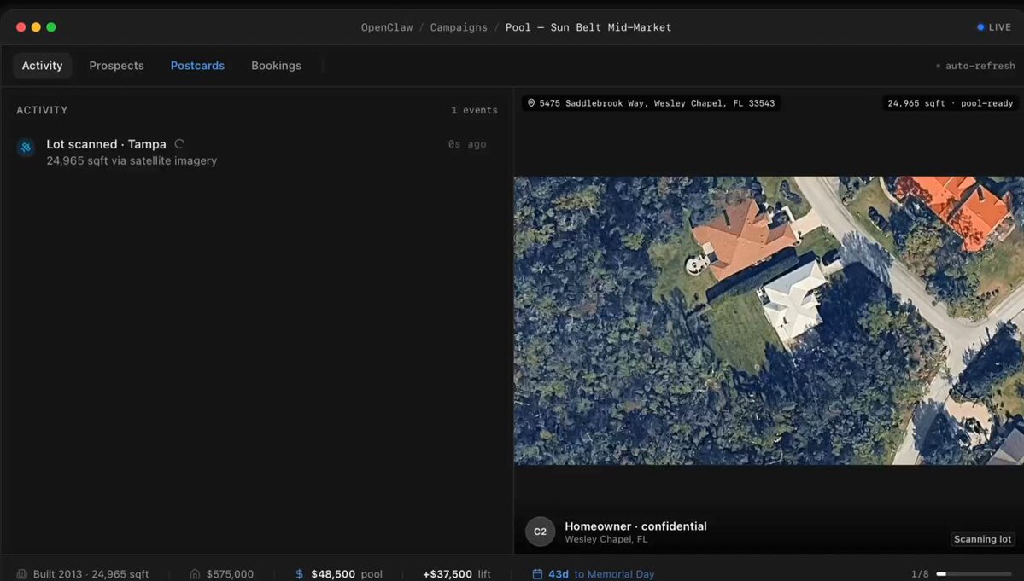Viewport: 1024px width, 581px height.
Task: Click the dollar icon beside $48,500 pool
Action: point(298,574)
